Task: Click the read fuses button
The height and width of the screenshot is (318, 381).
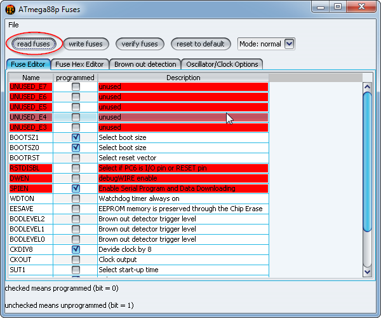Action: (x=34, y=44)
